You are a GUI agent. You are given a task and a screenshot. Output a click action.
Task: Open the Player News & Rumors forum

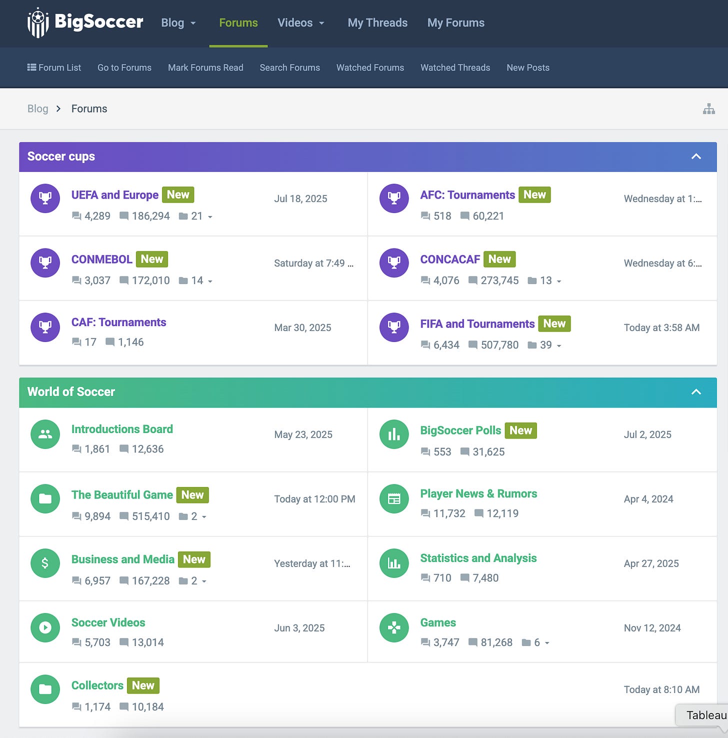pos(478,494)
